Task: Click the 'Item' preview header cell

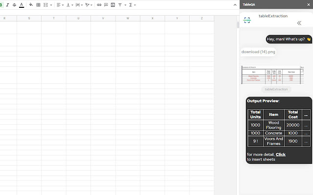Action: coord(273,115)
